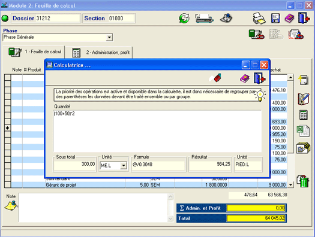This screenshot has height=237, width=315.
Task: Switch to 2 - Administration, profit tab
Action: (x=101, y=53)
